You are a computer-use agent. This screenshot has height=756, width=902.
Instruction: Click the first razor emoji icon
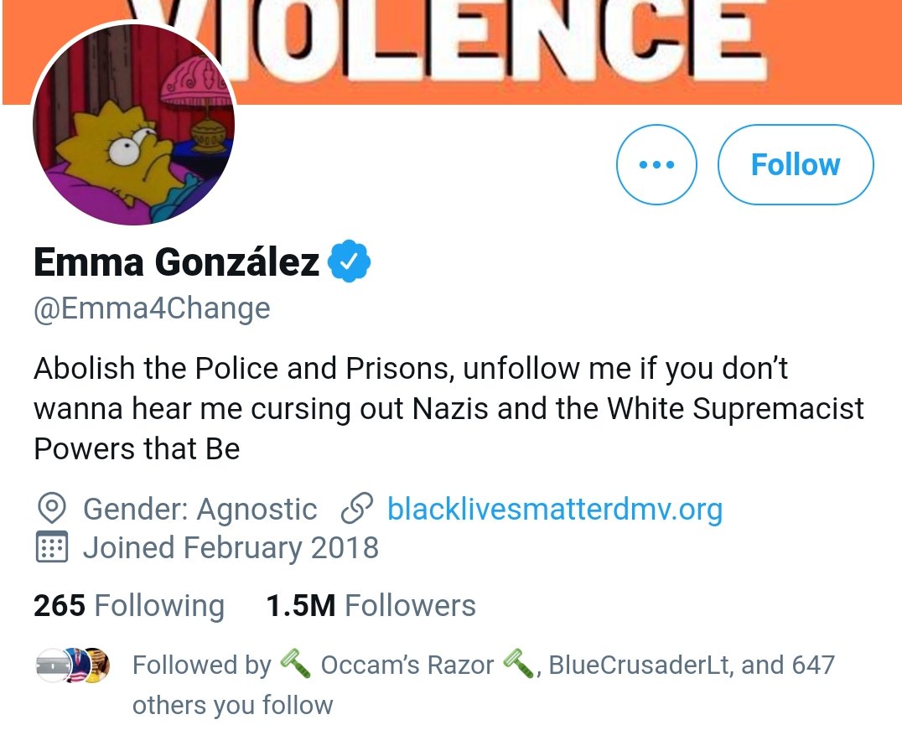(x=295, y=664)
